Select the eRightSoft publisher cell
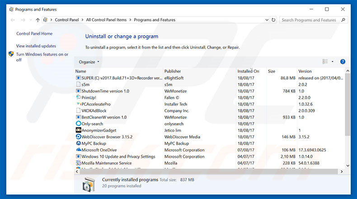The image size is (357, 199). coord(174,78)
